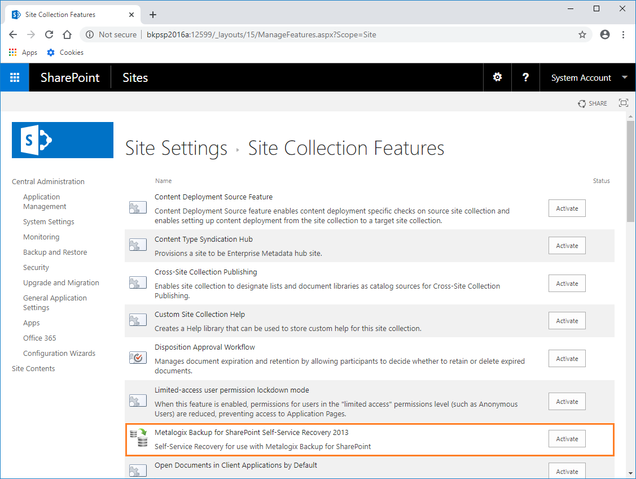Image resolution: width=636 pixels, height=479 pixels.
Task: Activate Content Type Syndication Hub
Action: [x=567, y=246]
